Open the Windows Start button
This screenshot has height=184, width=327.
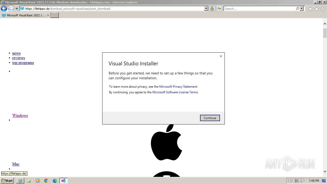(7, 180)
